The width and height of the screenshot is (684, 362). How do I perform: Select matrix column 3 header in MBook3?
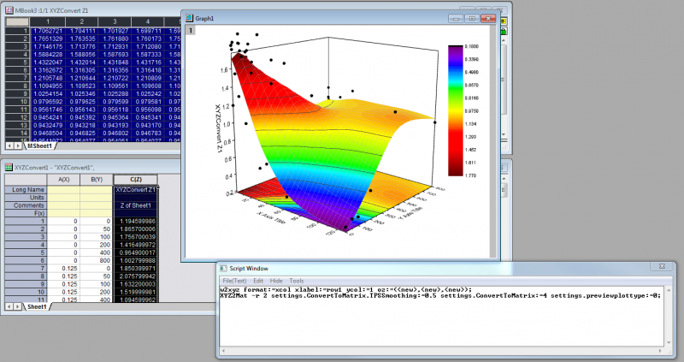pyautogui.click(x=115, y=21)
